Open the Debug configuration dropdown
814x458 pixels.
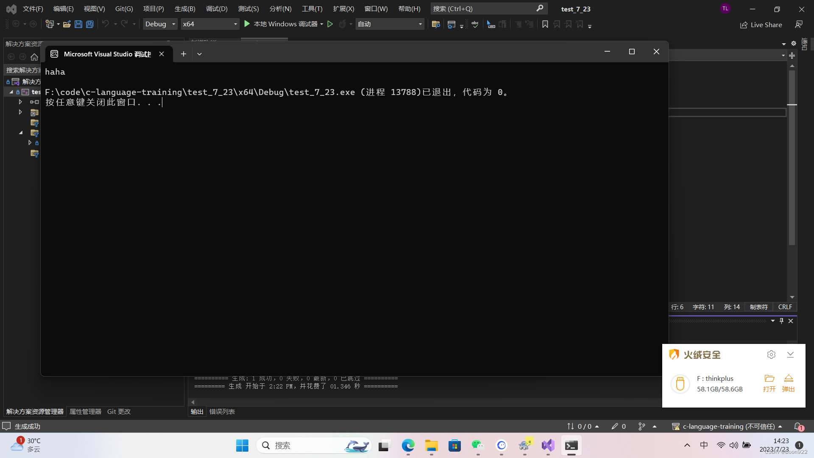point(173,24)
